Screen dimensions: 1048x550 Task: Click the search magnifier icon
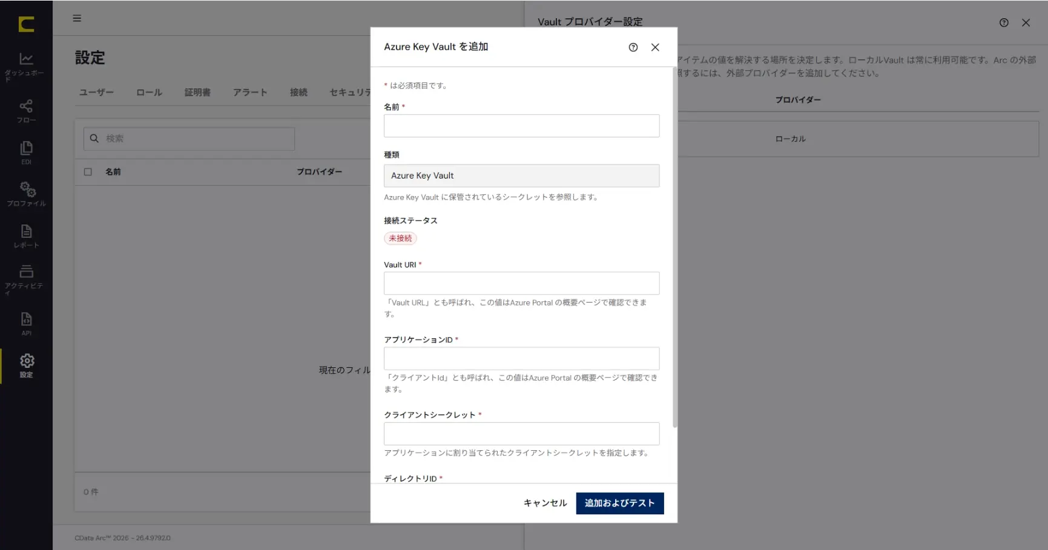pos(94,139)
